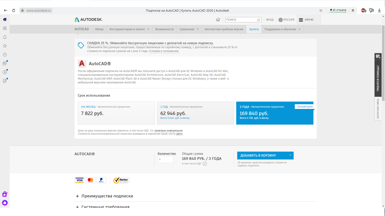Click the AUTOCAD item in navigation bar
385x216 pixels.
coord(81,29)
